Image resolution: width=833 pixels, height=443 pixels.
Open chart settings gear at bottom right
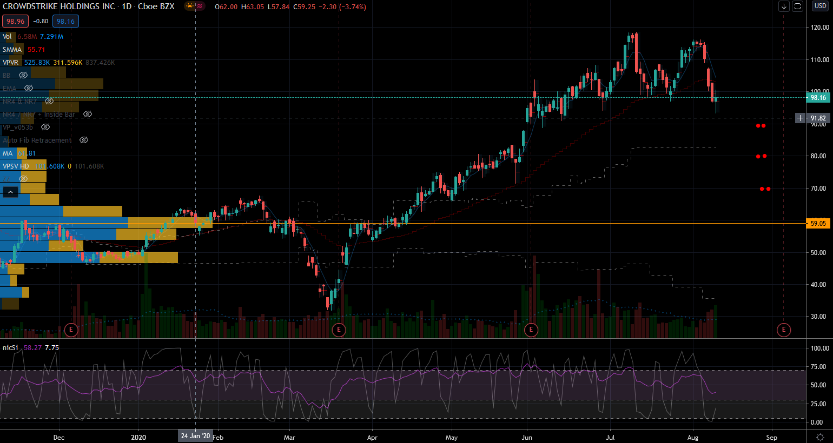(820, 437)
